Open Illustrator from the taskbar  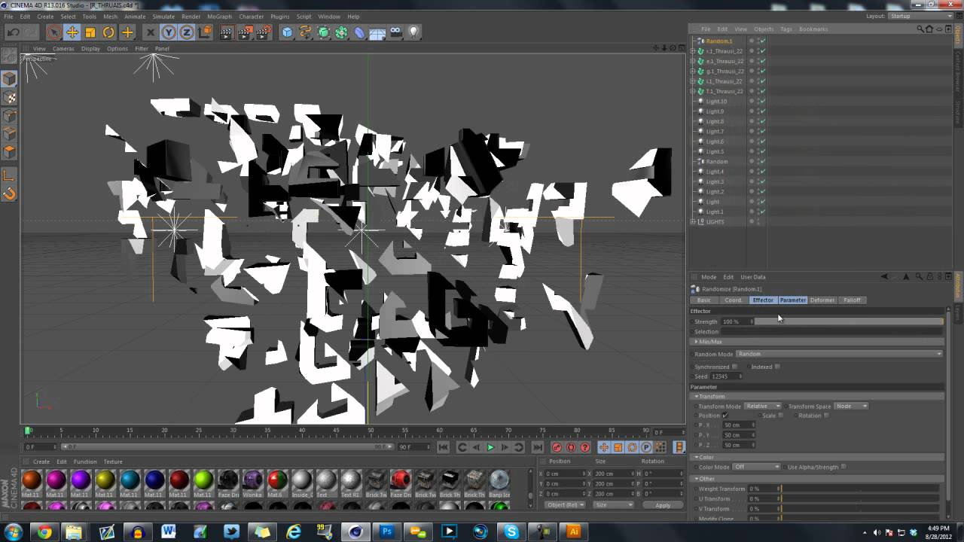[574, 531]
